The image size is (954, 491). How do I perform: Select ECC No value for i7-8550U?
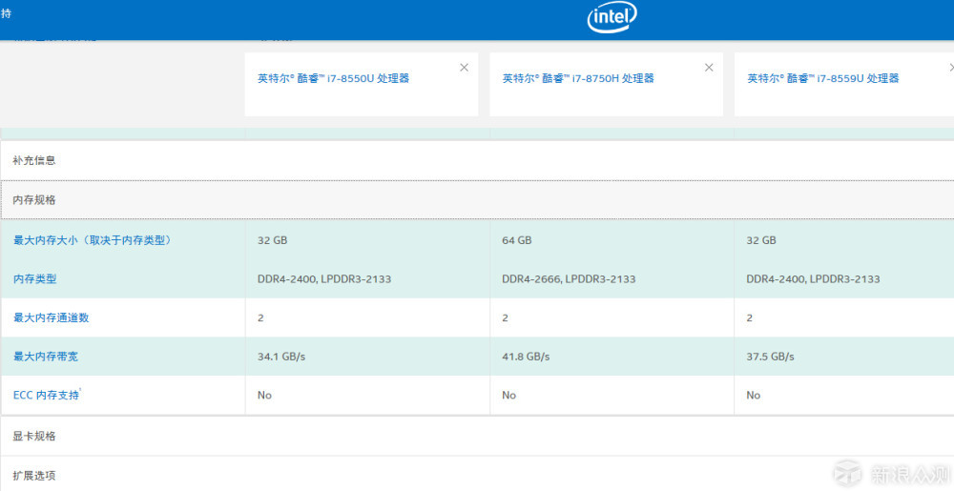tap(264, 396)
